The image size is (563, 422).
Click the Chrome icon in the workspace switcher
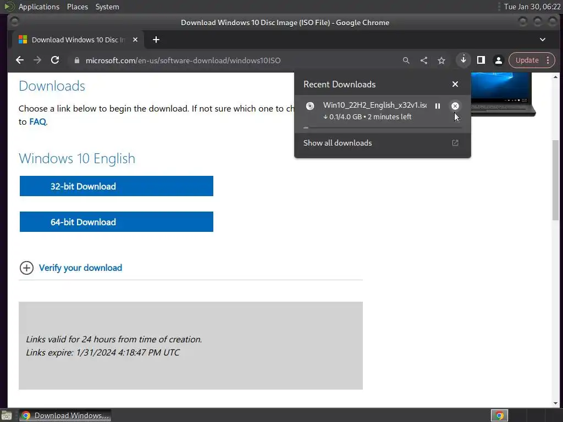[x=499, y=415]
